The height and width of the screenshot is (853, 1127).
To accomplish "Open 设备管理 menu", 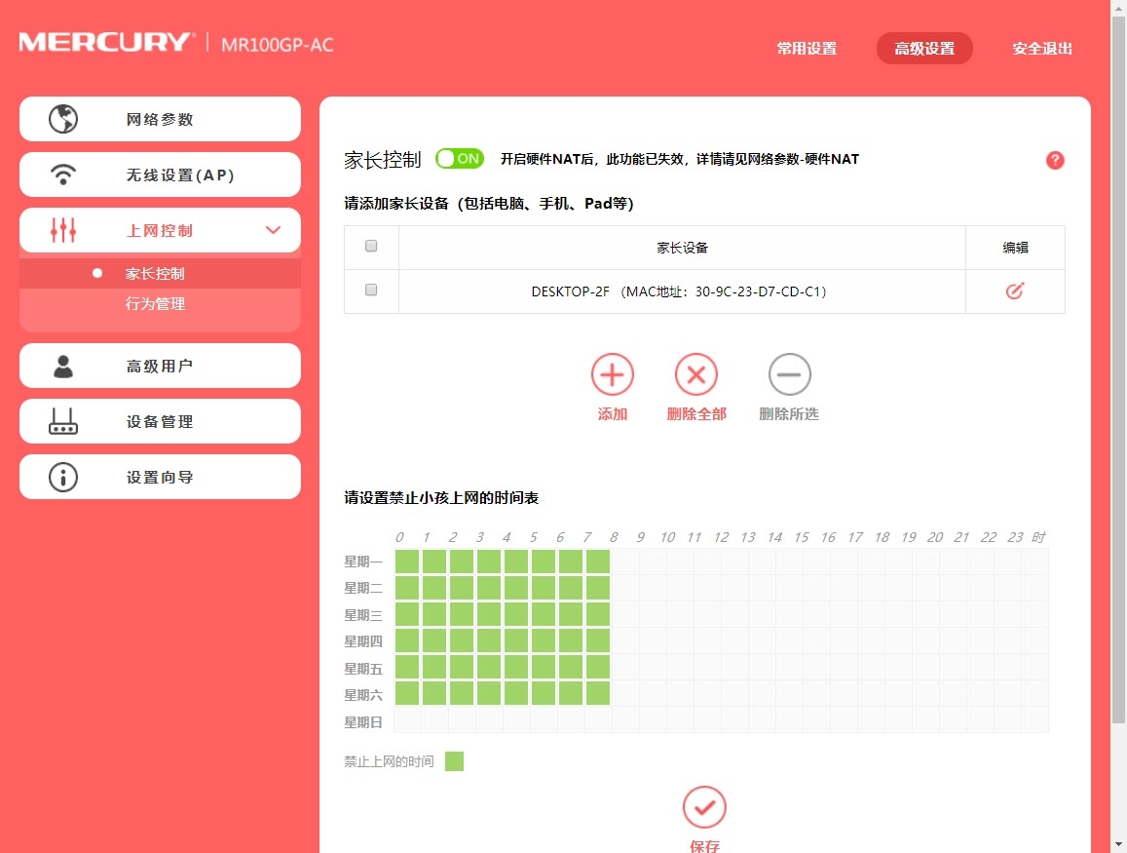I will click(x=160, y=421).
